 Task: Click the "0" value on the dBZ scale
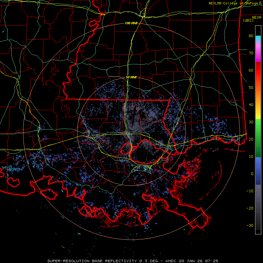click(x=252, y=174)
